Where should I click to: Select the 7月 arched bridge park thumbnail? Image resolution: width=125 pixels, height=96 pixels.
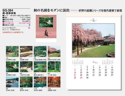[40, 67]
